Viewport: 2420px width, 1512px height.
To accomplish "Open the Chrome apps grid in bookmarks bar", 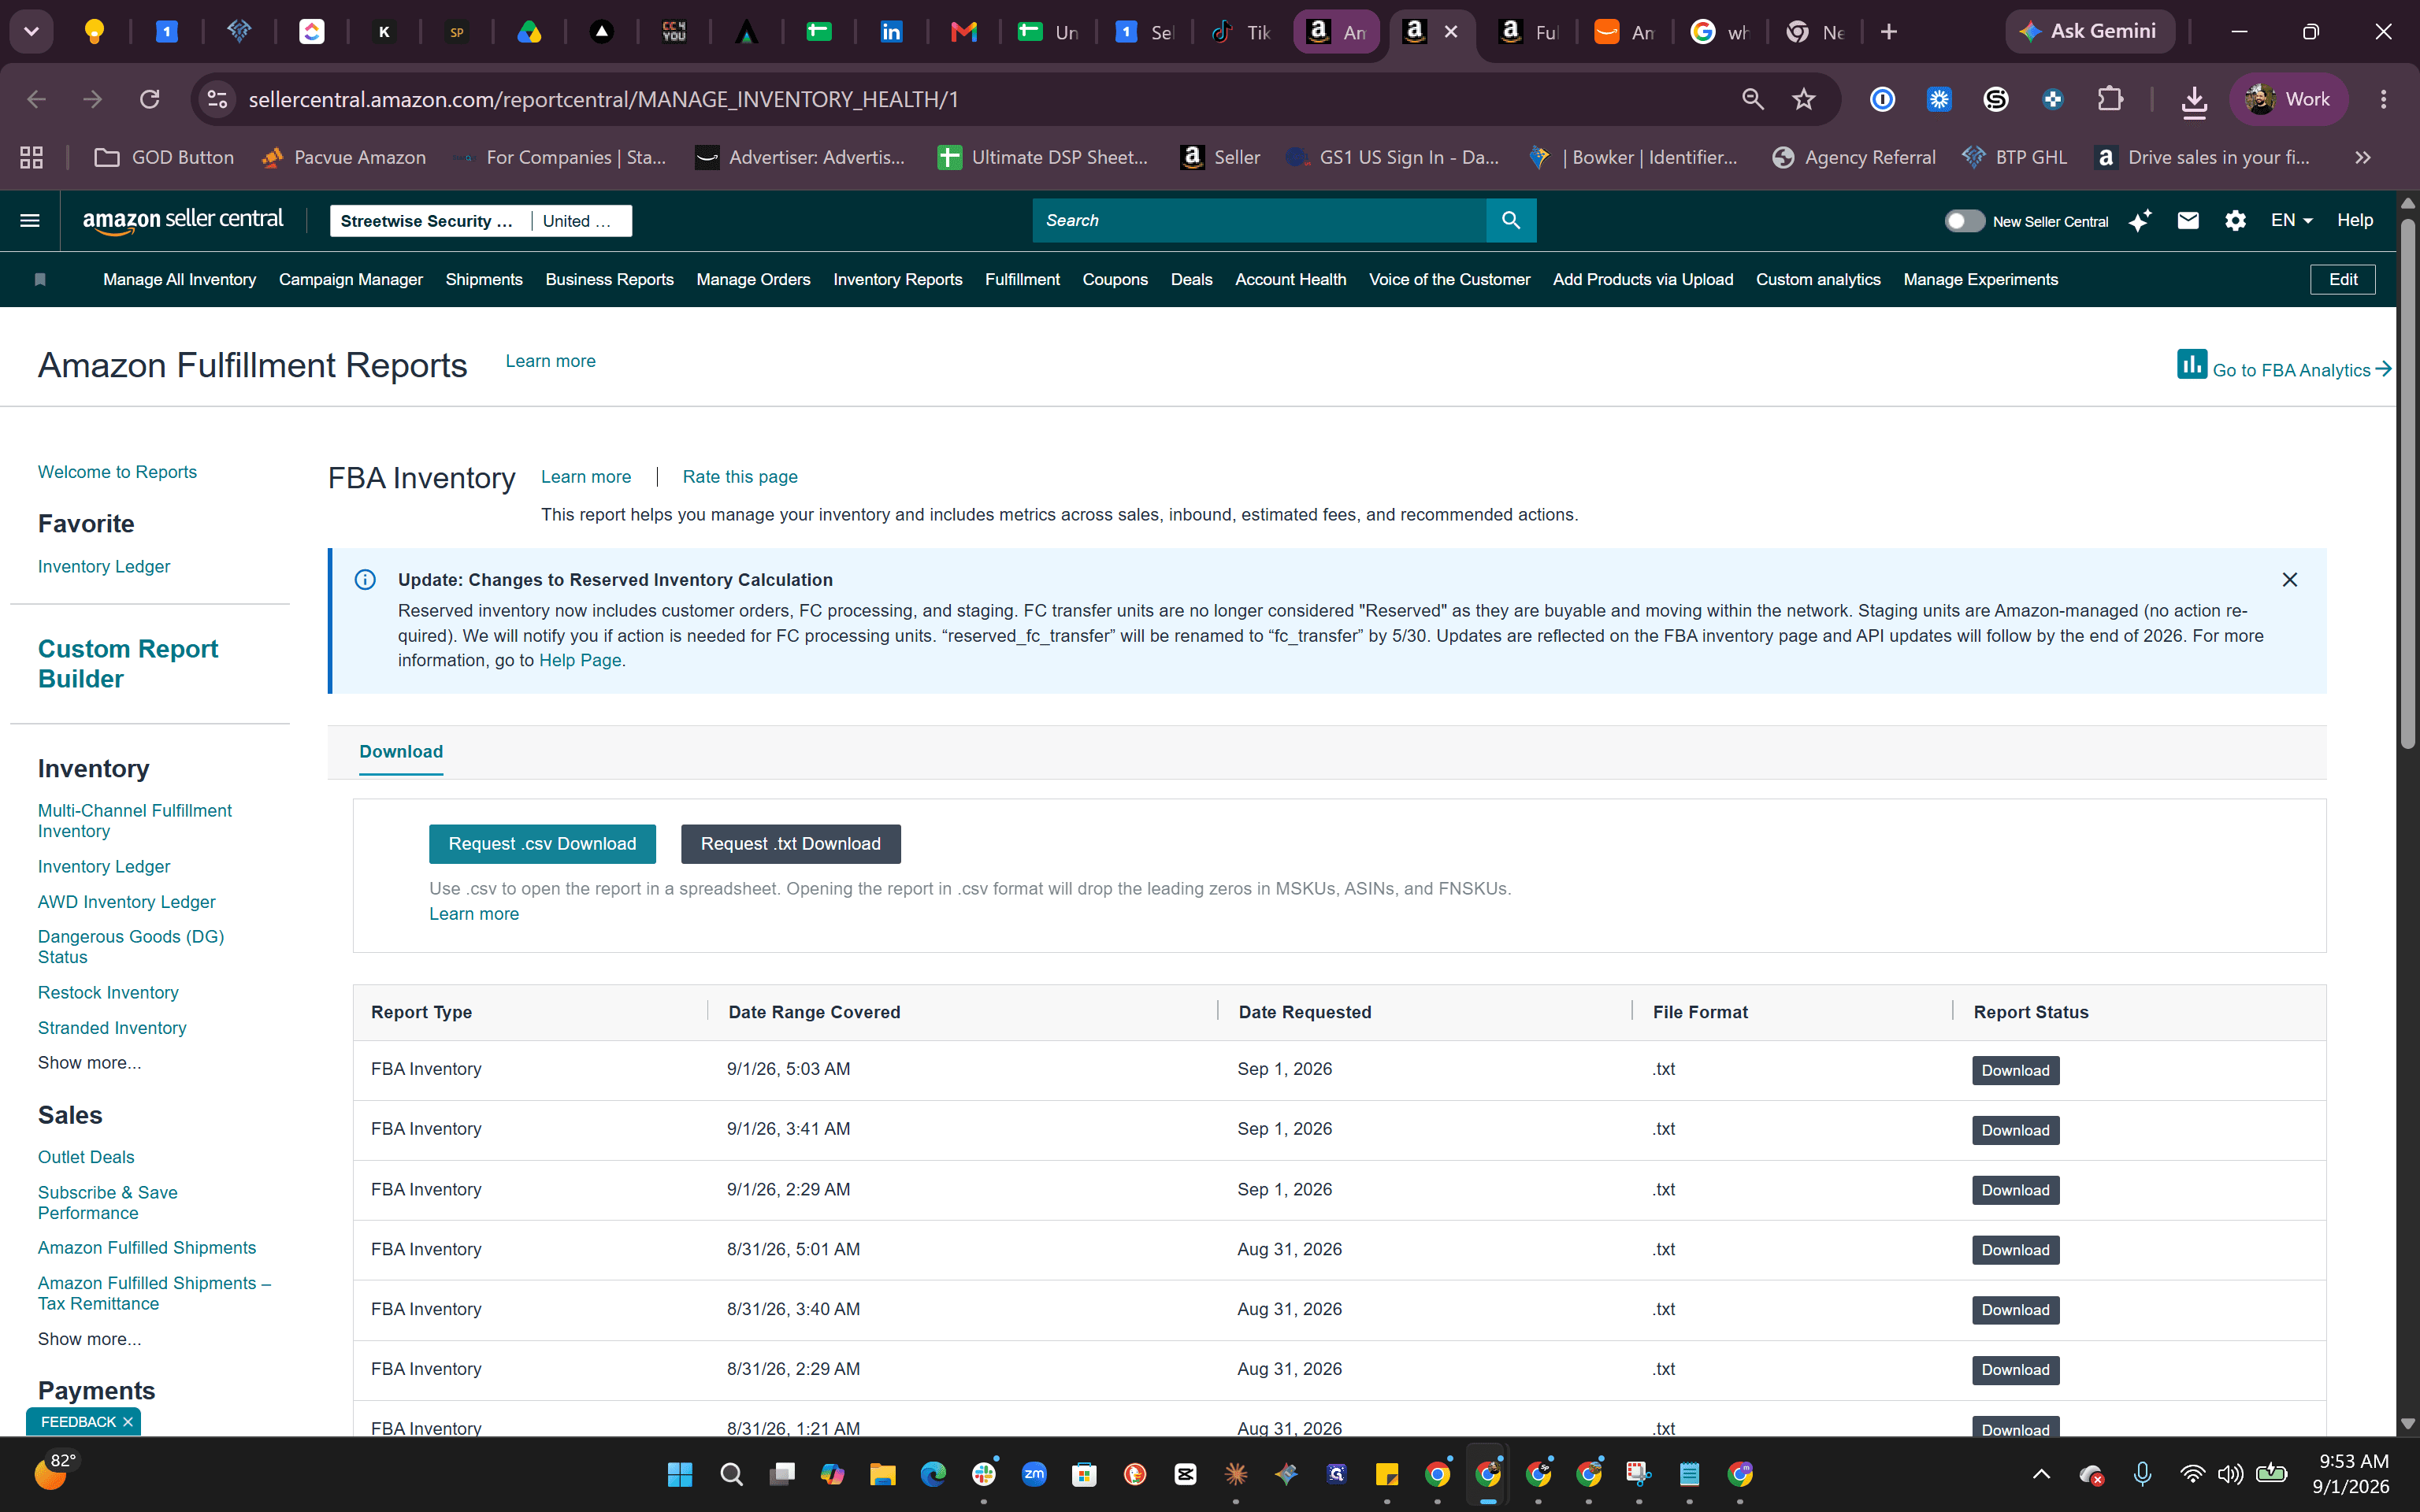I will (31, 157).
